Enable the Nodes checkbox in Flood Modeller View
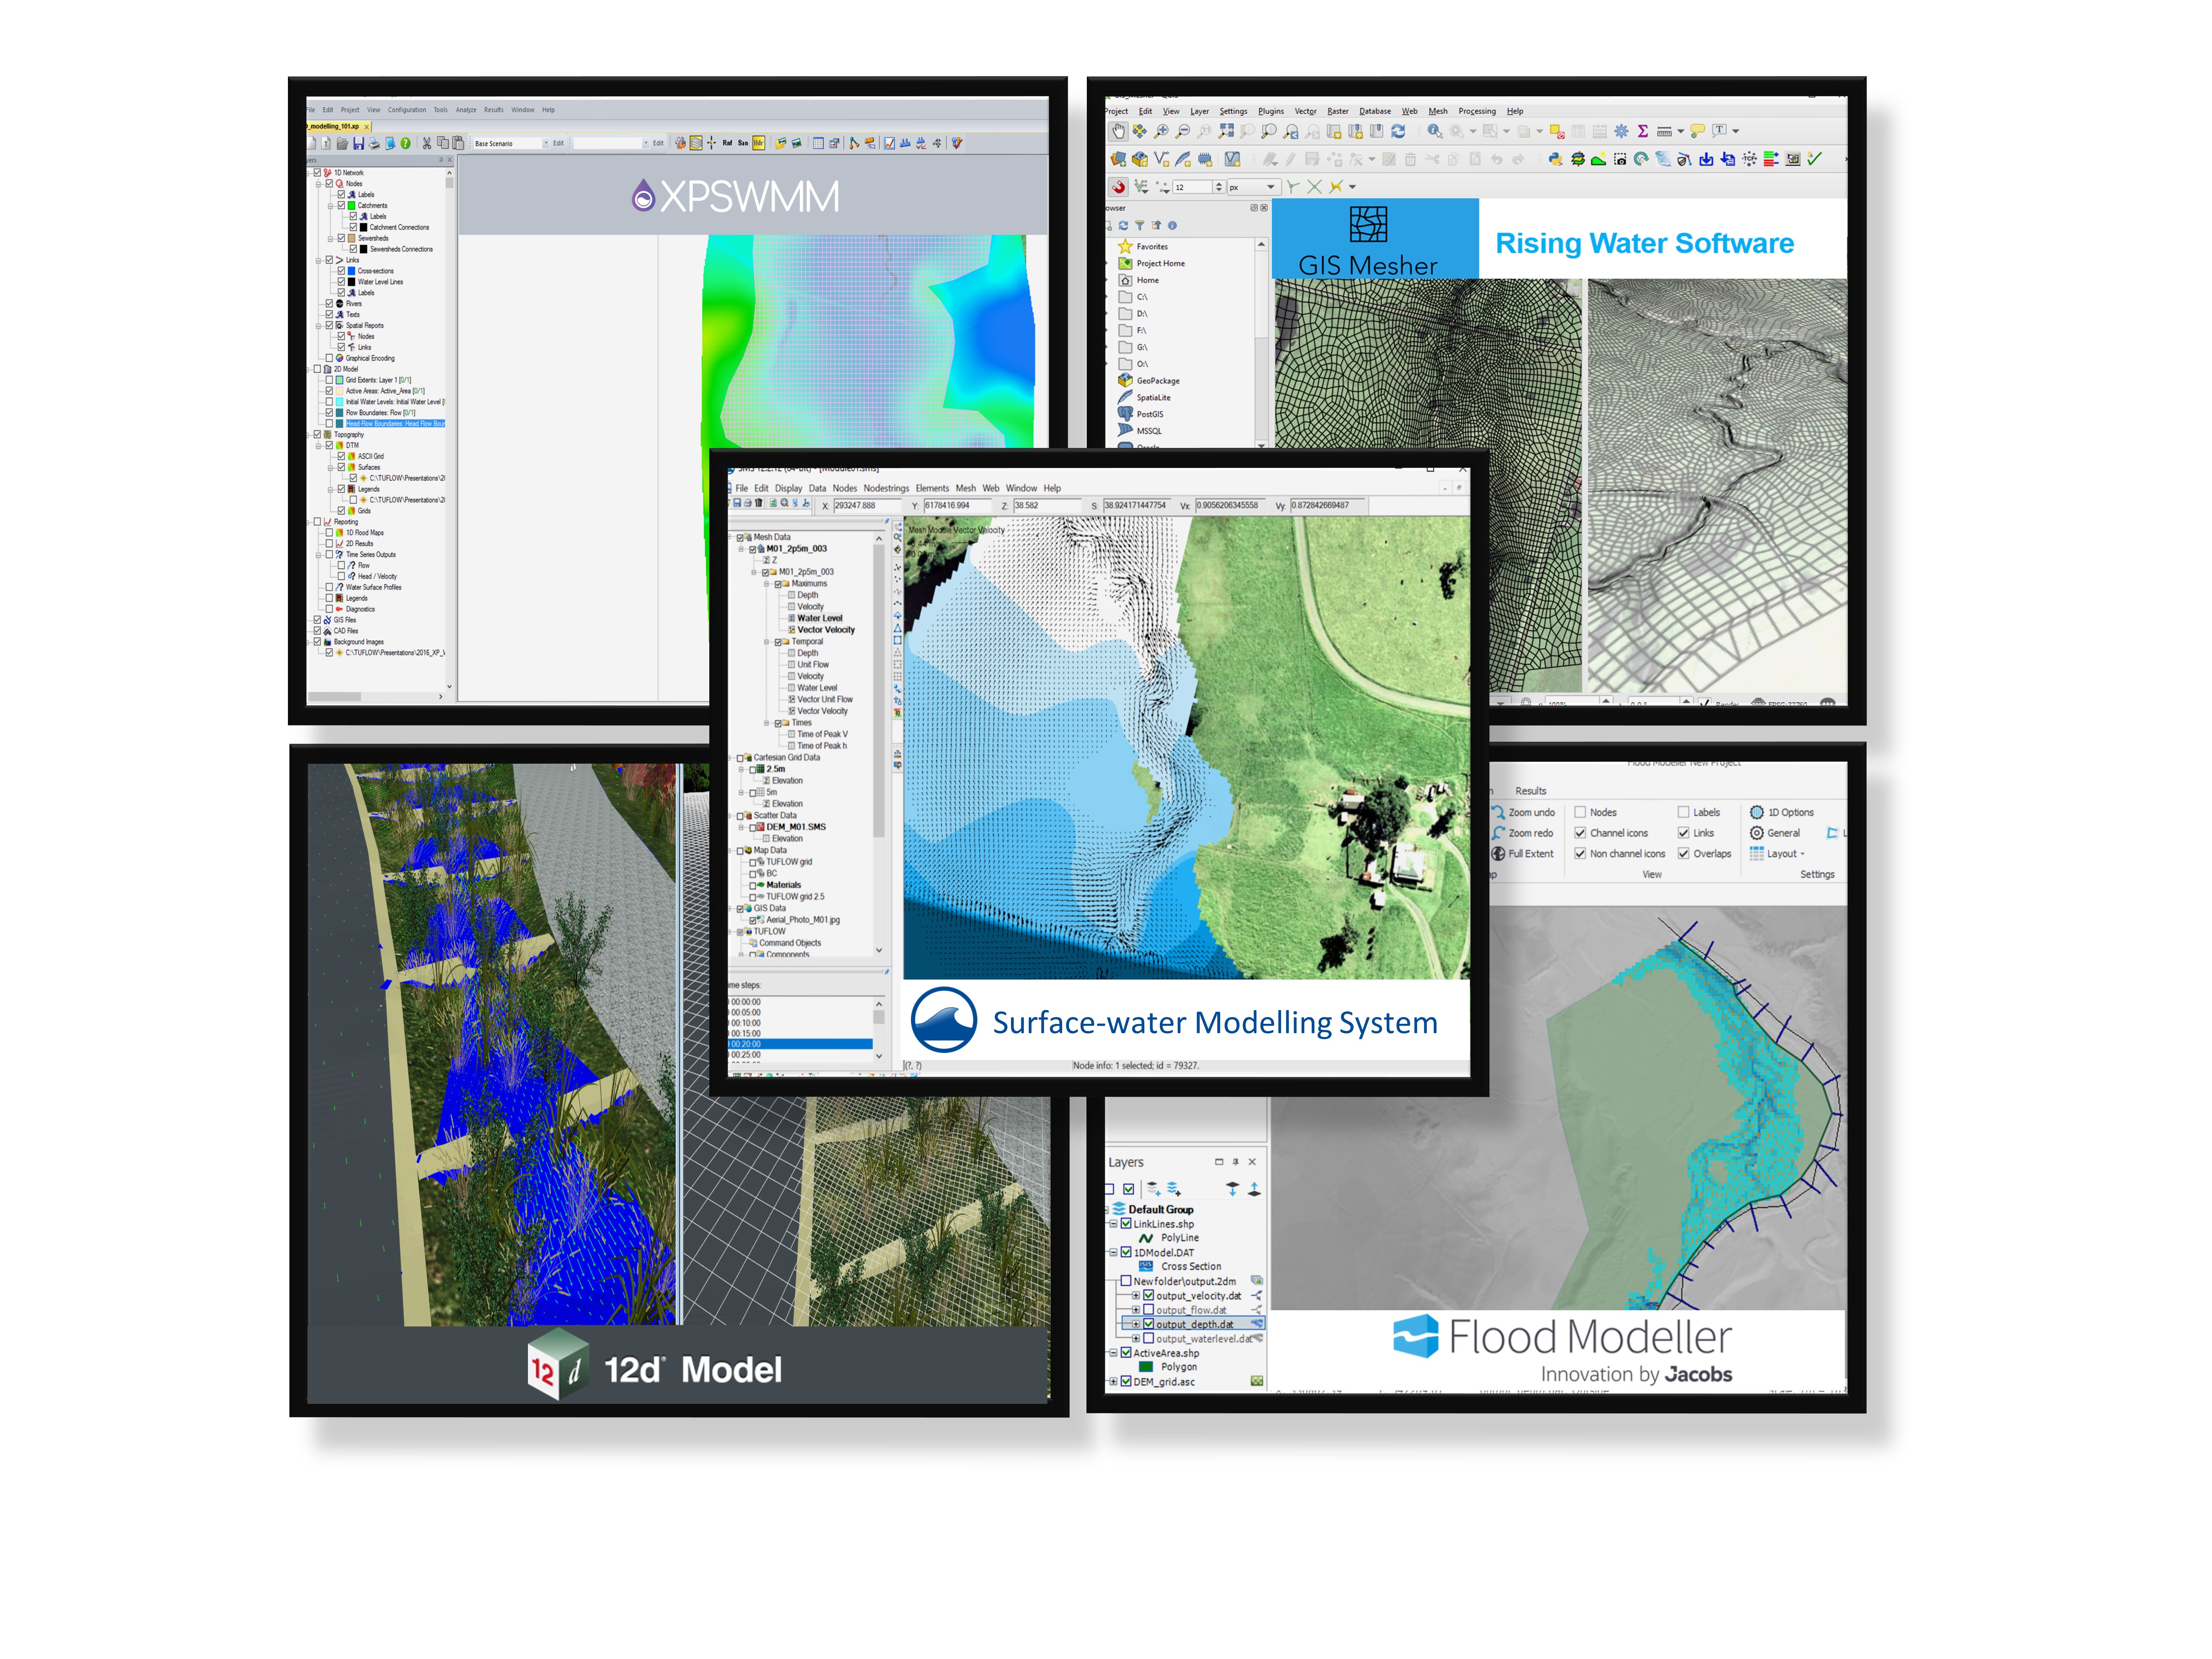Viewport: 2212px width, 1659px height. 1580,812
